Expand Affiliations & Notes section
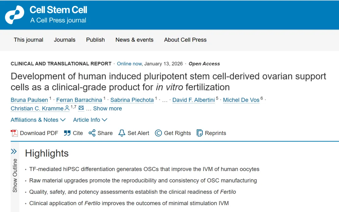 pyautogui.click(x=38, y=120)
